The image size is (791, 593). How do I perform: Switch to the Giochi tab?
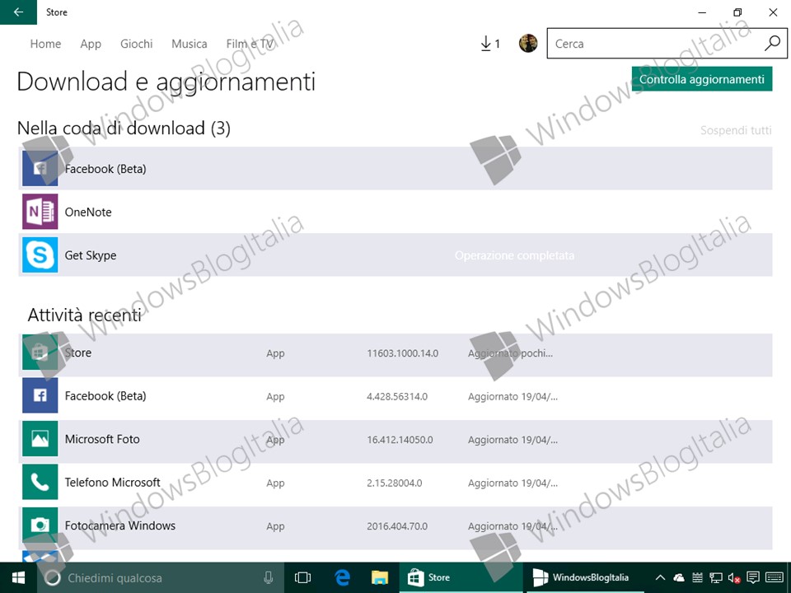(x=136, y=44)
